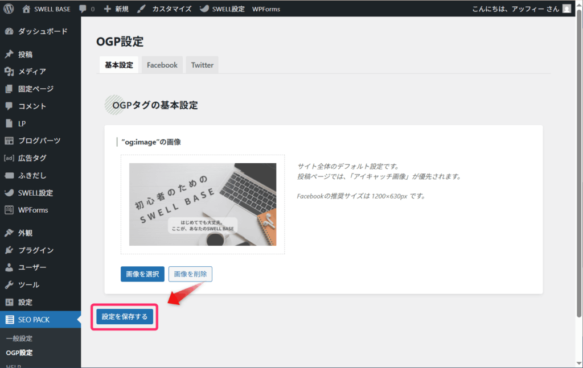The image size is (583, 368).
Task: Click the 投稿 pin icon
Action: pos(9,54)
